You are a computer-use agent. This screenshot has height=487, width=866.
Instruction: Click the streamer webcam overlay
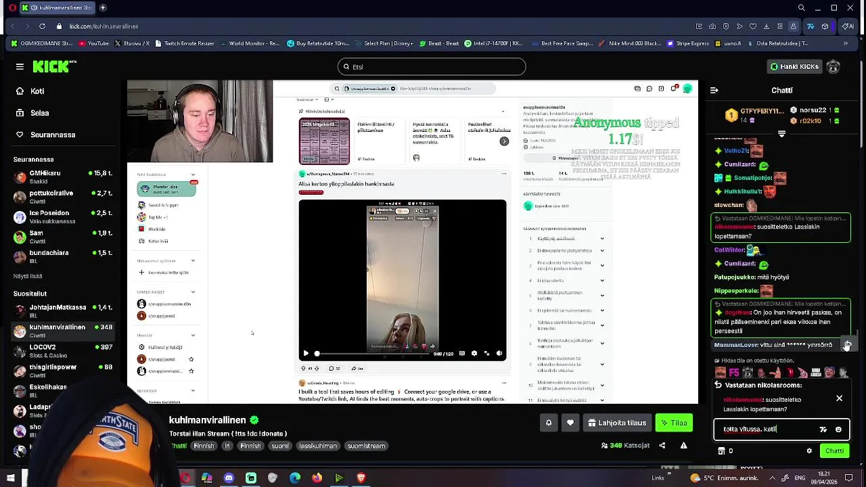click(200, 122)
